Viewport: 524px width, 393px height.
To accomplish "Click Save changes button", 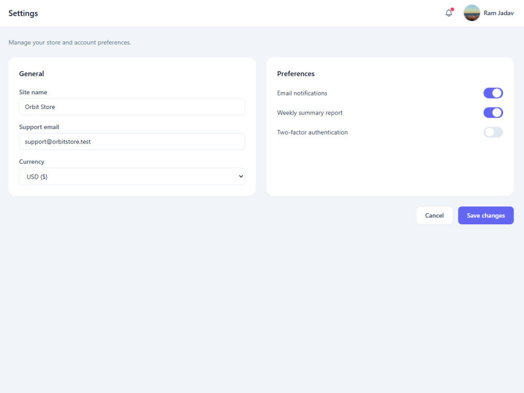I will point(486,215).
